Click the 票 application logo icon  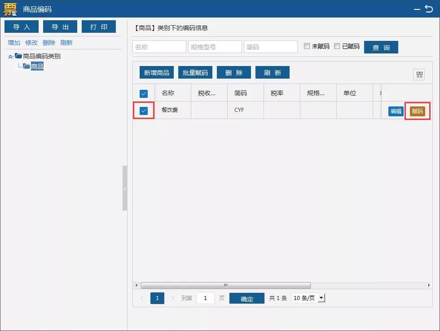tap(10, 9)
